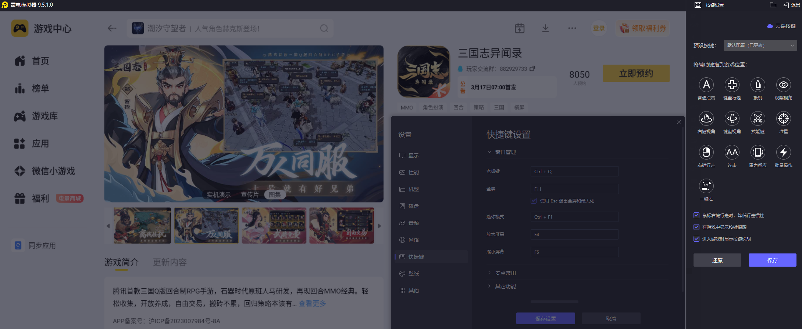802x329 pixels.
Task: Open the downloads icon
Action: pyautogui.click(x=545, y=28)
